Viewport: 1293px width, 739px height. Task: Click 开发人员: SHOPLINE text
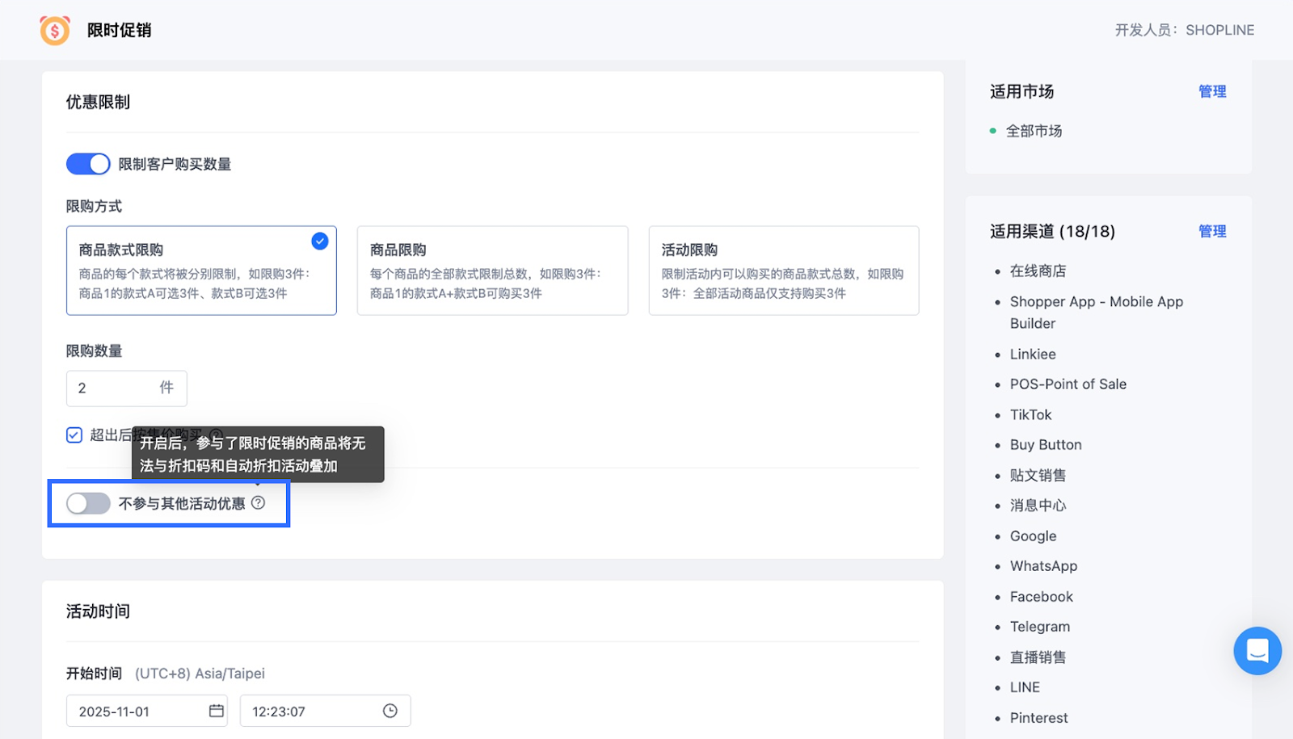click(1185, 30)
